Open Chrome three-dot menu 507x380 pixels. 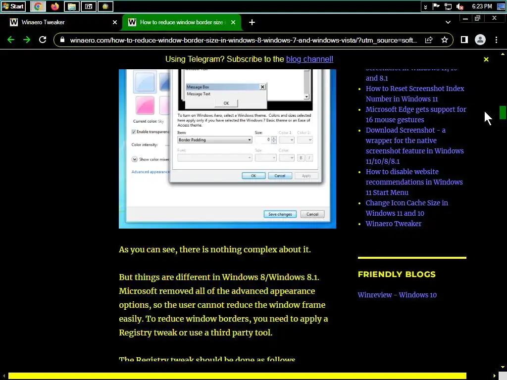(x=496, y=40)
